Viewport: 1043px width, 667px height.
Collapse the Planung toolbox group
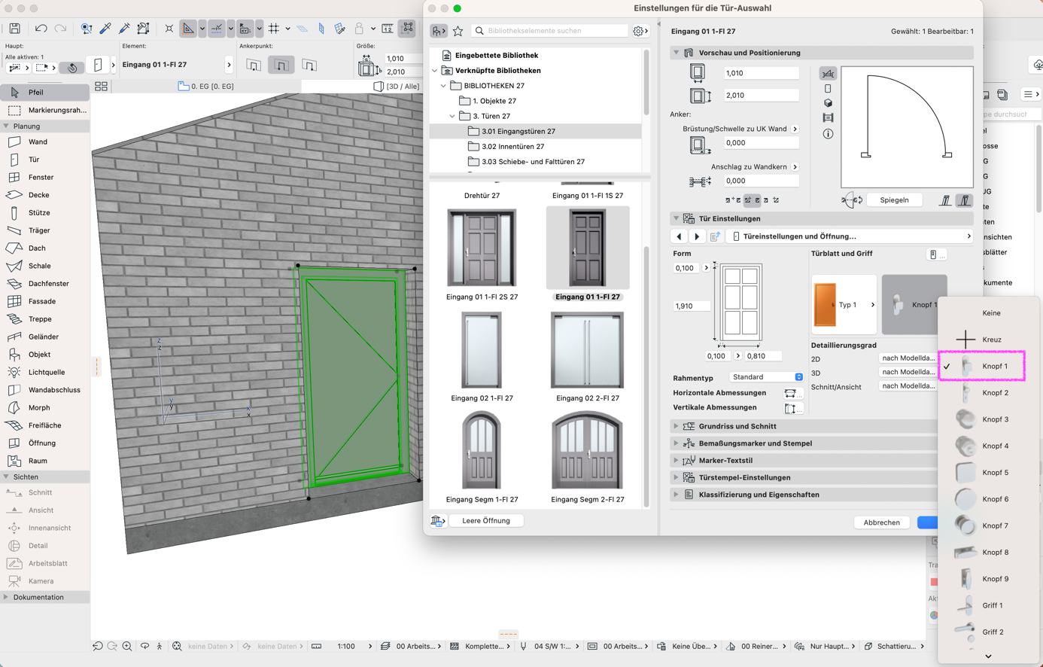6,126
